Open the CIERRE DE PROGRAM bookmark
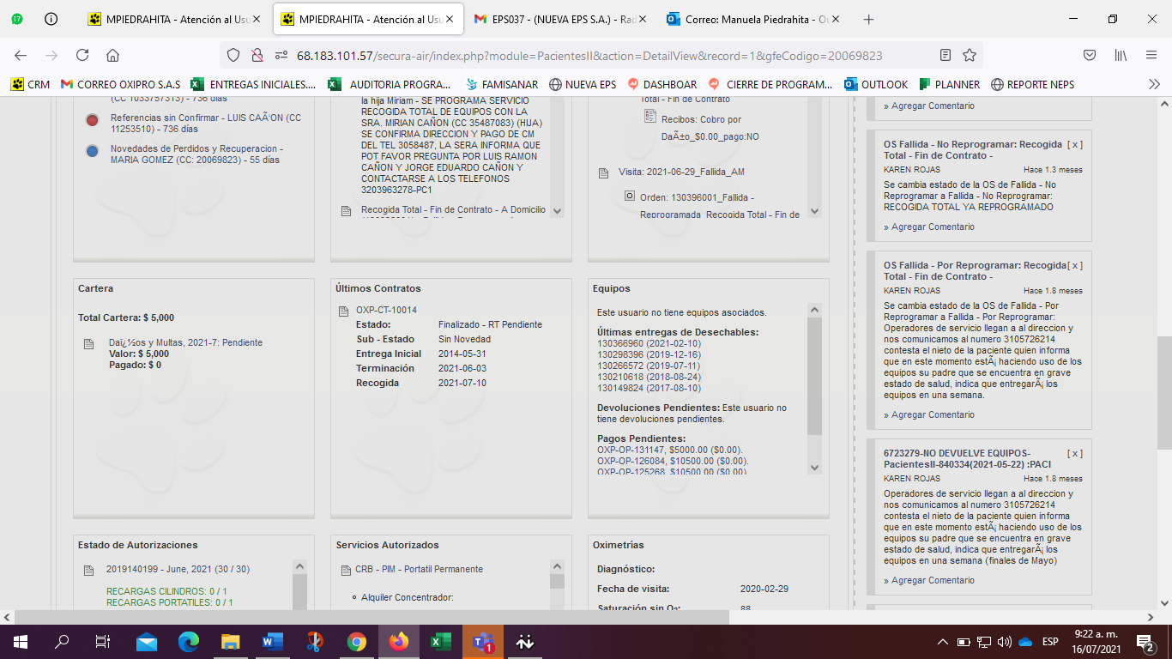 770,84
